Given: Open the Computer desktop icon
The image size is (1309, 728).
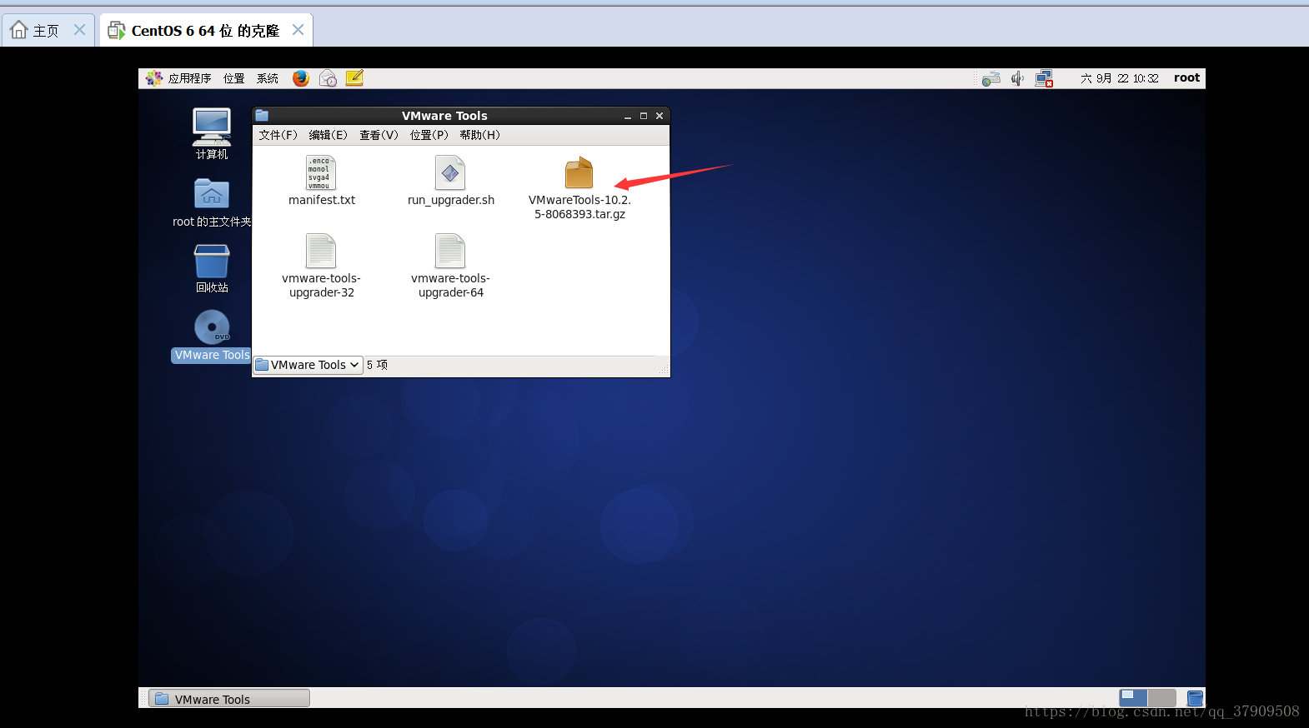Looking at the screenshot, I should point(212,127).
